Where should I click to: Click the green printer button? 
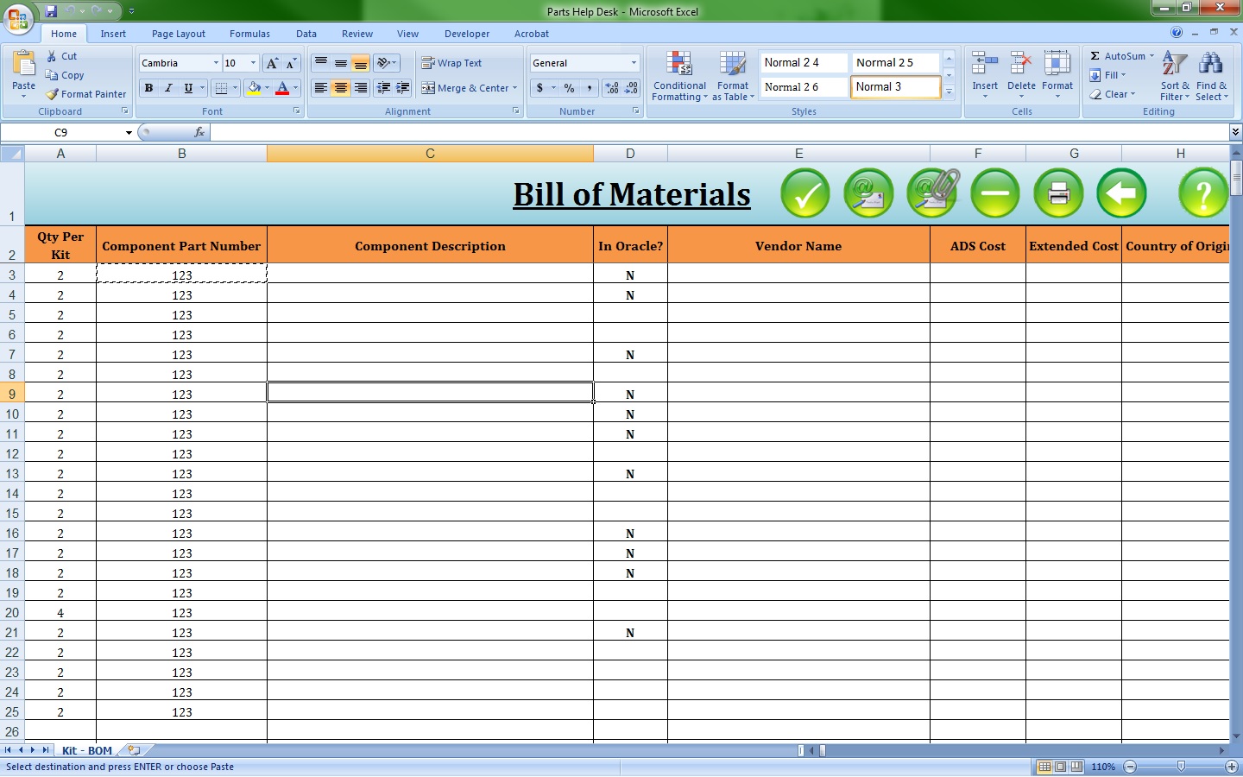tap(1058, 193)
